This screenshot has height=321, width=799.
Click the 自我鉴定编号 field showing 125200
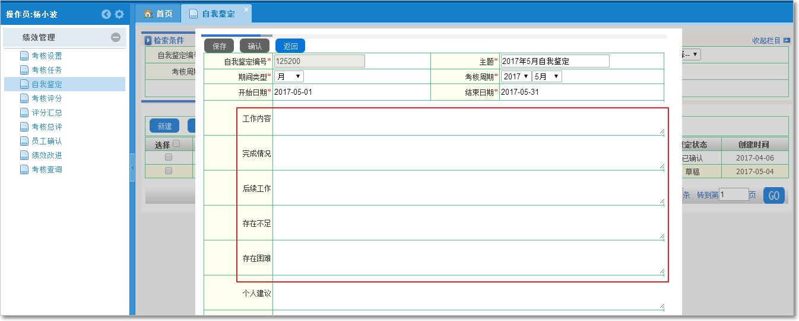tap(320, 61)
